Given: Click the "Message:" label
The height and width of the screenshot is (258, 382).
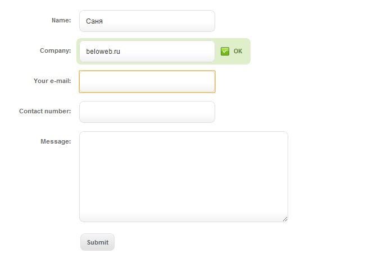Looking at the screenshot, I should (56, 141).
